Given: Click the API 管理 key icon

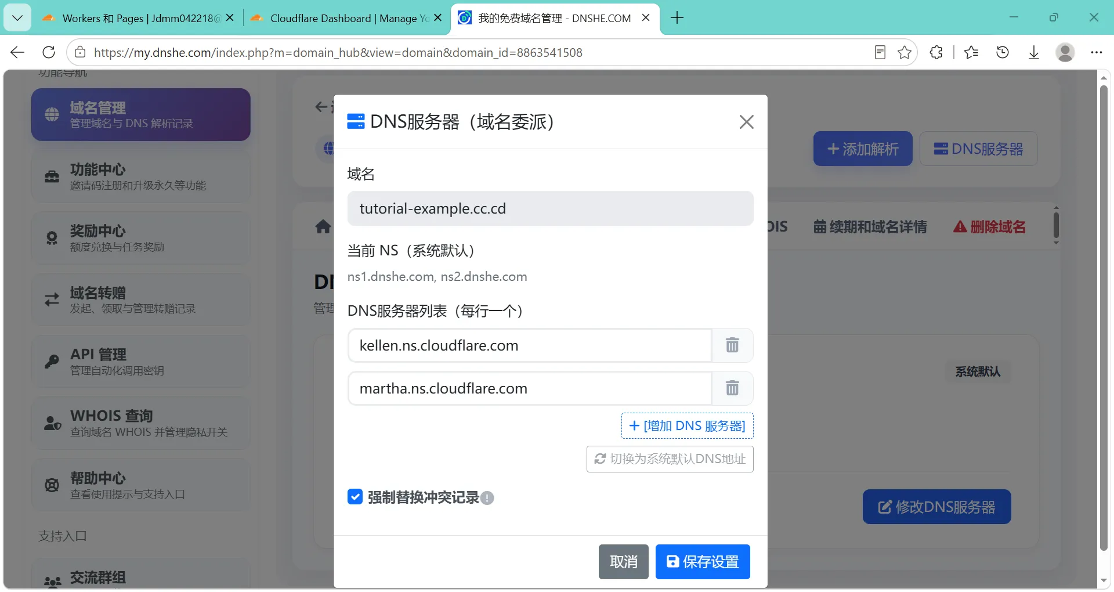Looking at the screenshot, I should pos(52,362).
